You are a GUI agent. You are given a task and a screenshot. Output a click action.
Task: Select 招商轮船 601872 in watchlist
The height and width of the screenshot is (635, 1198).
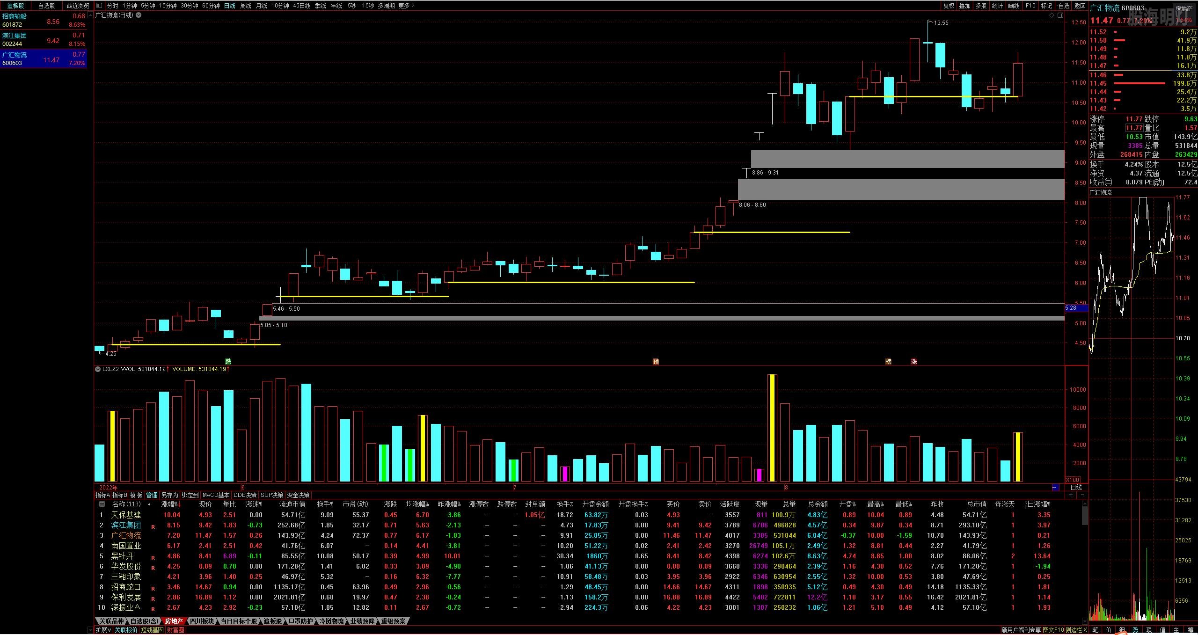pyautogui.click(x=44, y=20)
